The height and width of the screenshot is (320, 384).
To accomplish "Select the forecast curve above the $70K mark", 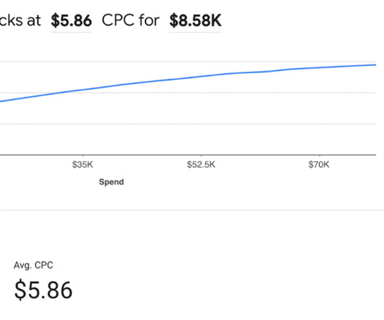I will click(320, 67).
